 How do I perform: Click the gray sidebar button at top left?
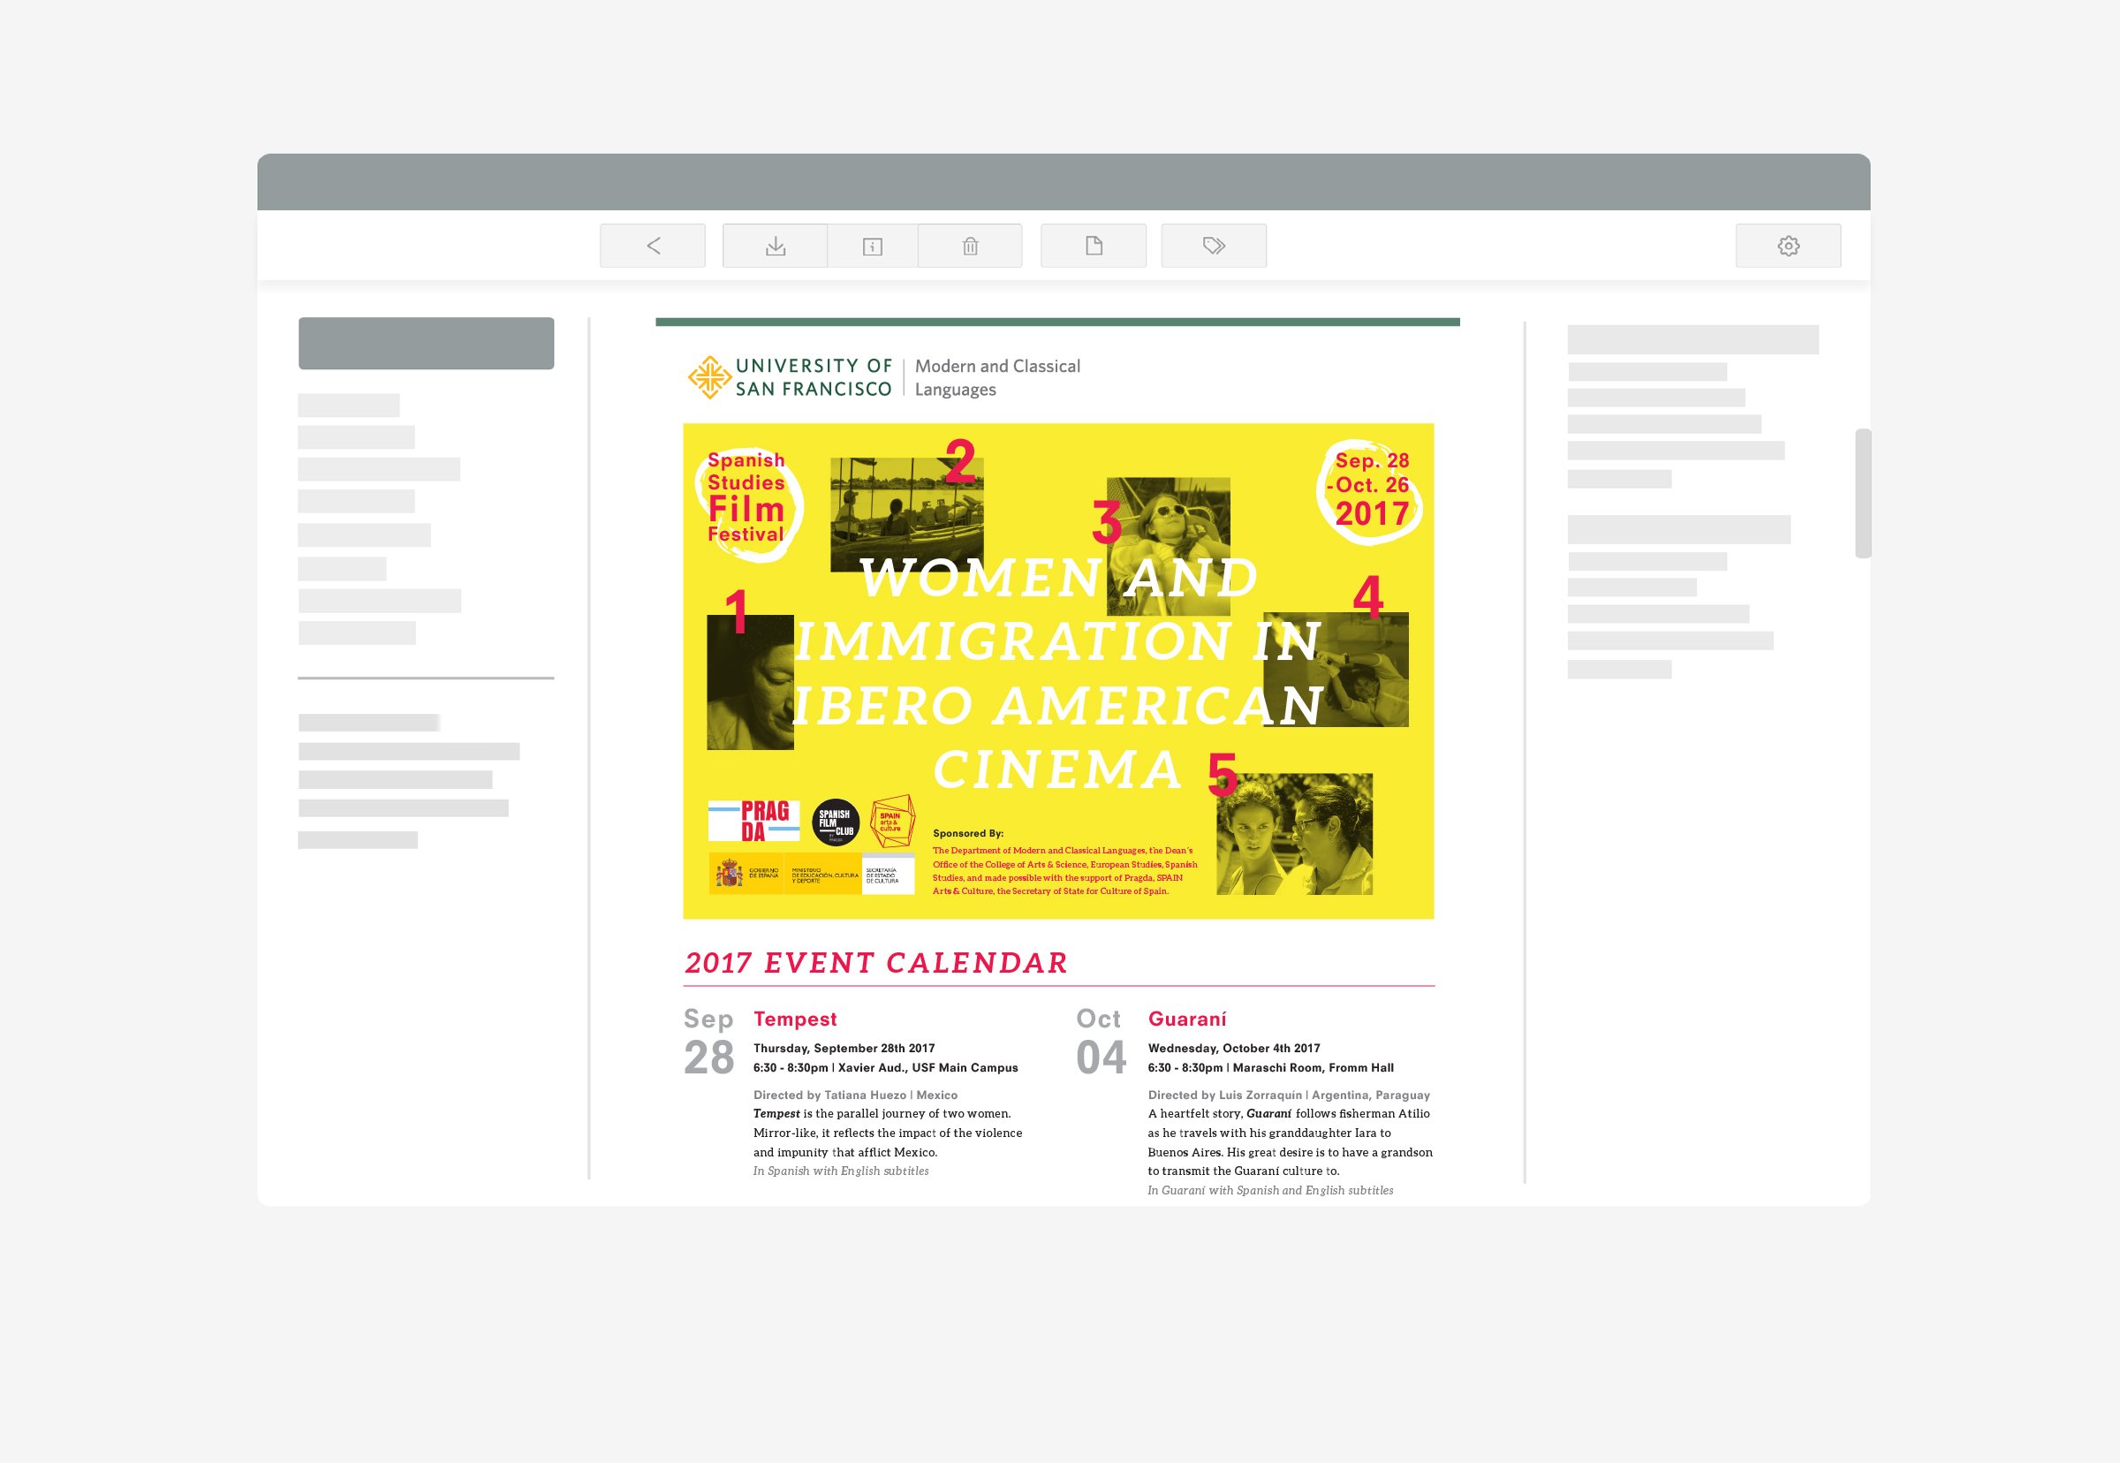426,344
